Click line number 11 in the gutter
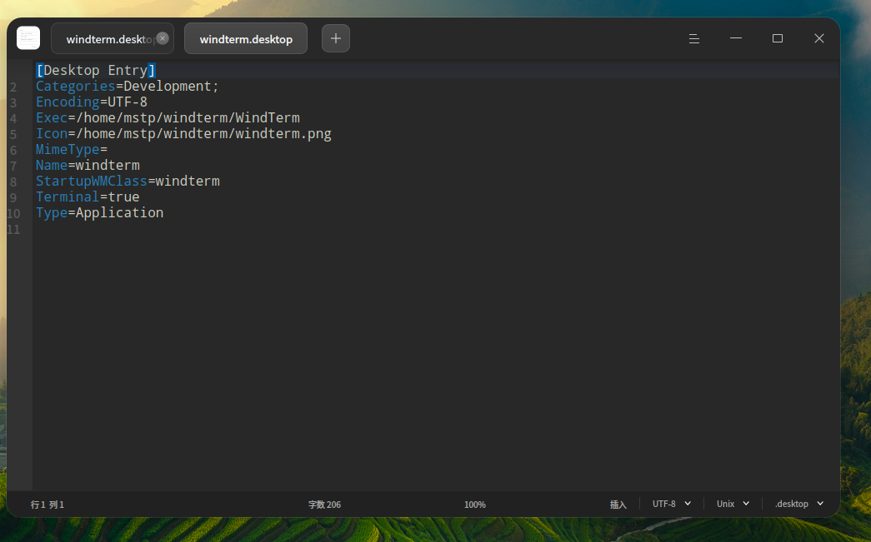The height and width of the screenshot is (542, 871). (13, 230)
